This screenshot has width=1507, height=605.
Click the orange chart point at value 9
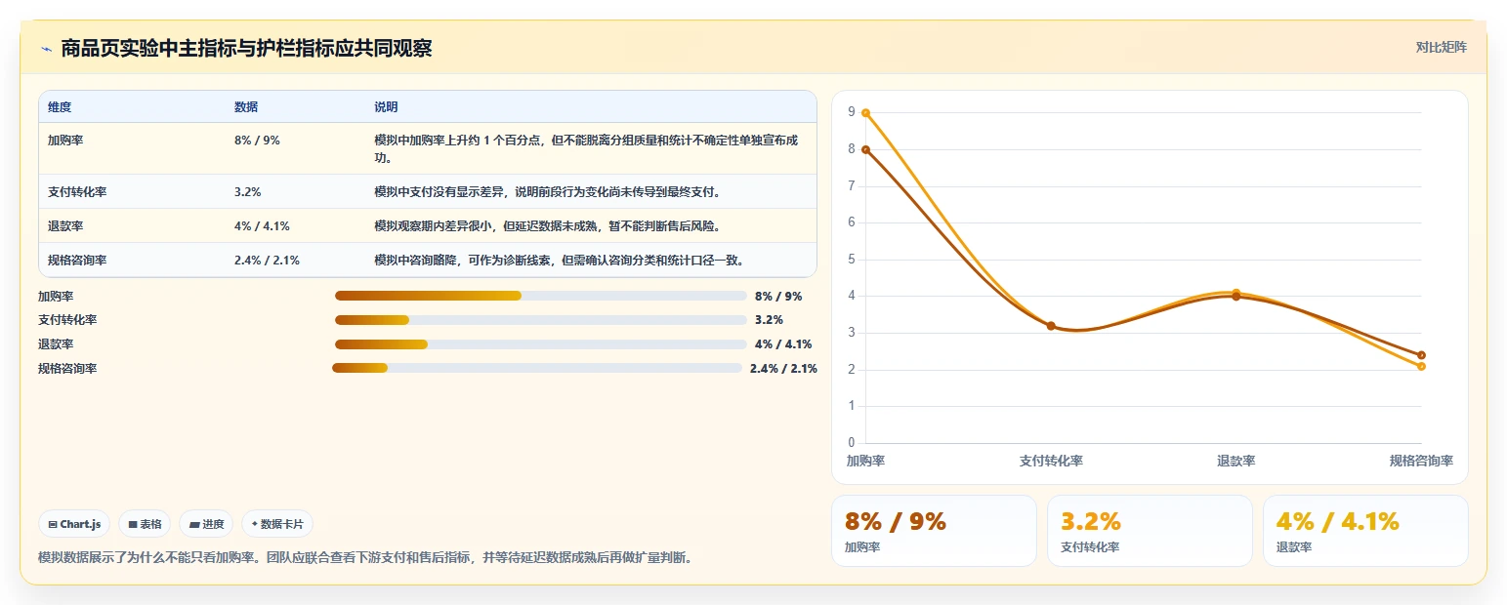click(x=865, y=113)
